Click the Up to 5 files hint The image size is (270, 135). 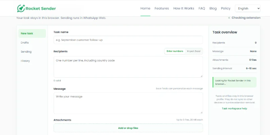click(x=190, y=120)
